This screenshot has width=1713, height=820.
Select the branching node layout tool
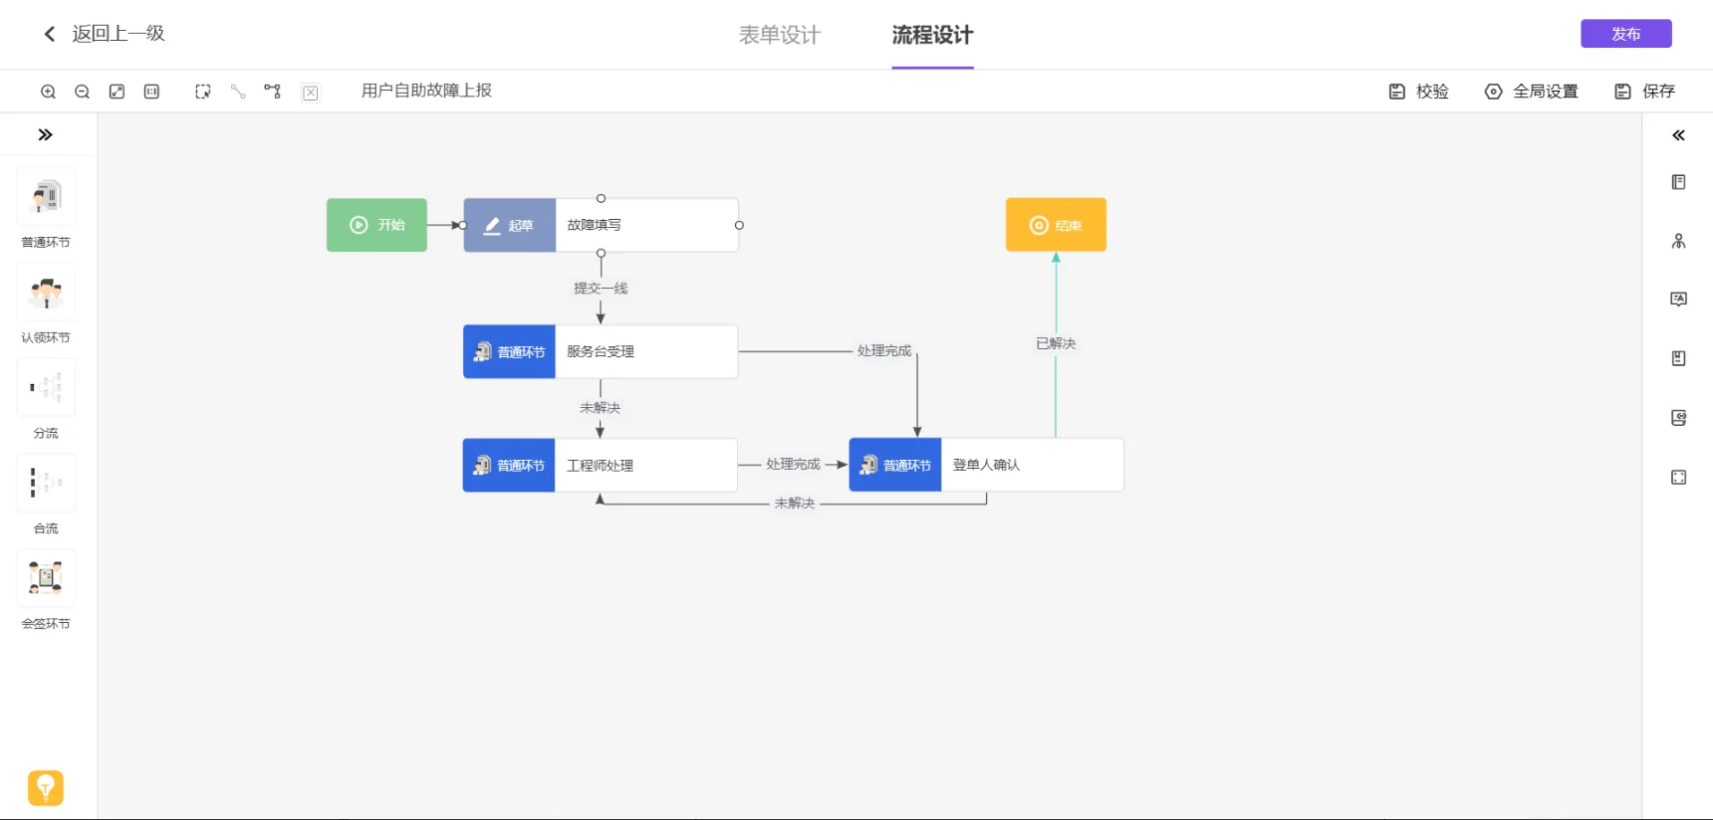(x=273, y=92)
